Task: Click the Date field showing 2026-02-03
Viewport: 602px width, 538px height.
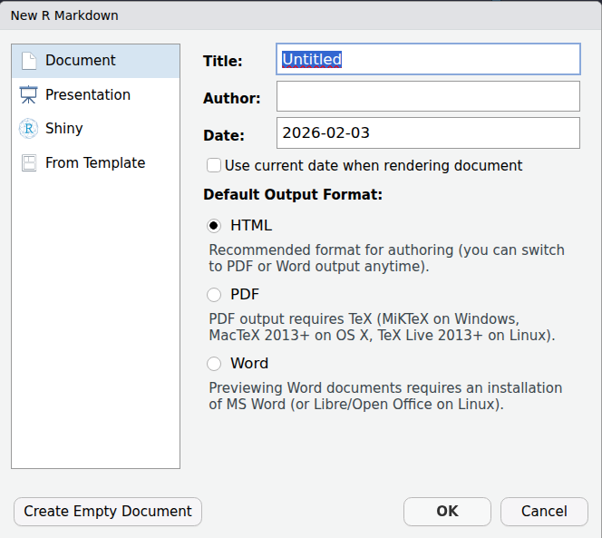Action: coord(428,133)
